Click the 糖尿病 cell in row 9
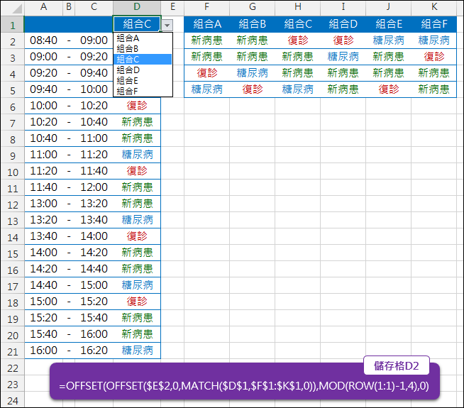This screenshot has width=464, height=408. [x=137, y=155]
